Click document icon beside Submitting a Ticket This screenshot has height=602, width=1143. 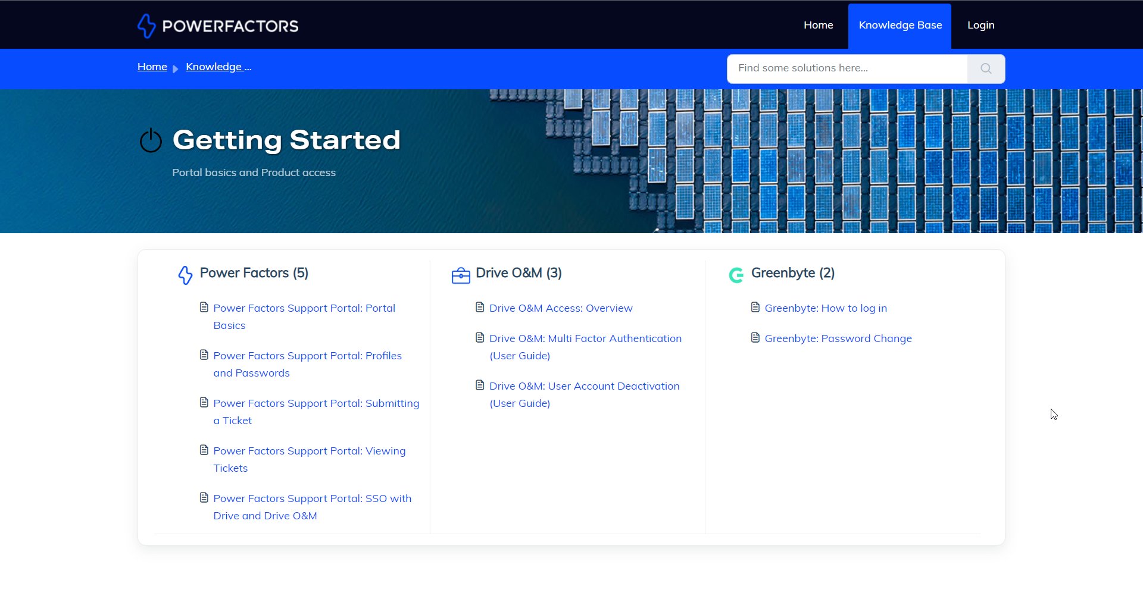pyautogui.click(x=204, y=403)
